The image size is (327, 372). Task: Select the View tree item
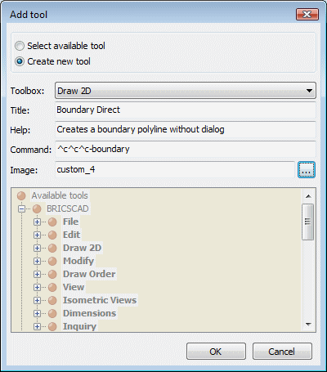74,287
